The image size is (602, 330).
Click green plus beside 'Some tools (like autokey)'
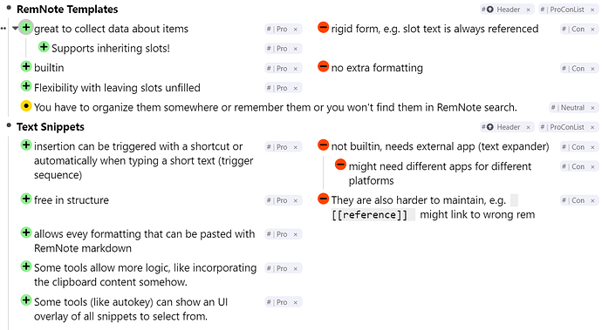[25, 300]
